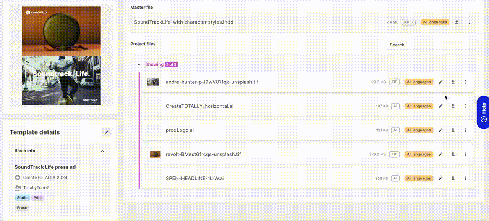Click All languages badge on prodLogo.ai
This screenshot has height=221, width=489.
click(419, 130)
